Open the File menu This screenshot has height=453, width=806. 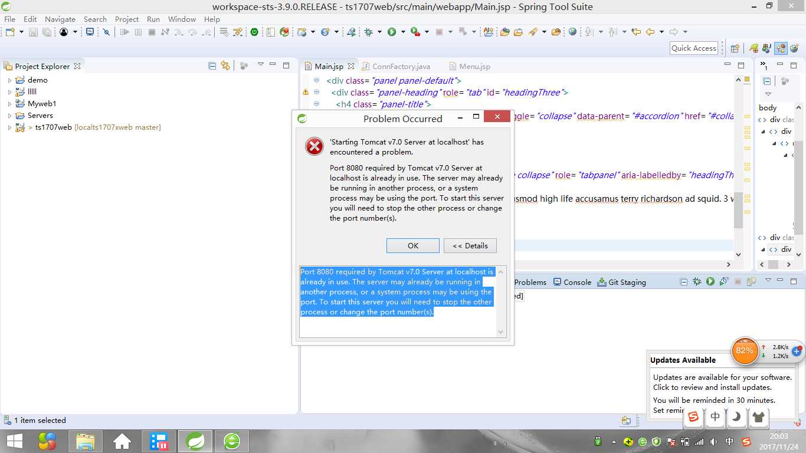[9, 19]
